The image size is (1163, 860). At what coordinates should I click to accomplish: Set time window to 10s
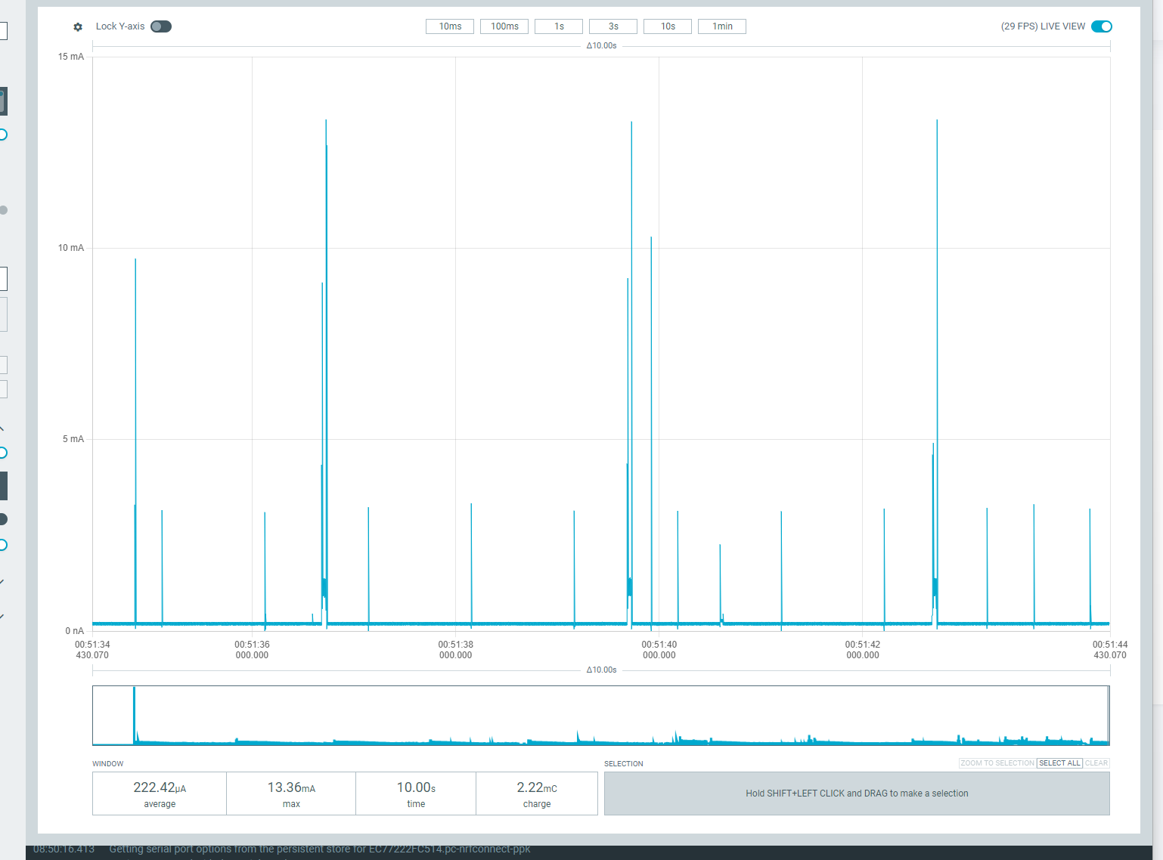point(668,26)
